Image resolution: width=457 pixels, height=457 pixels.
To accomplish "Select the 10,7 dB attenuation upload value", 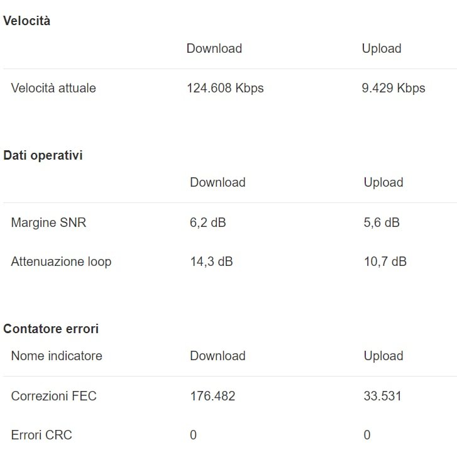I will [x=385, y=262].
